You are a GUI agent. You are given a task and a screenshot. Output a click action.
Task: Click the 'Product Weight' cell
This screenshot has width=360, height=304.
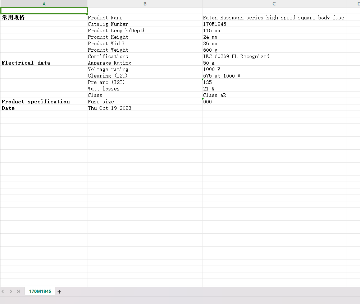coord(145,50)
